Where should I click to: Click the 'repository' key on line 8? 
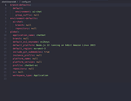(x=22, y=28)
